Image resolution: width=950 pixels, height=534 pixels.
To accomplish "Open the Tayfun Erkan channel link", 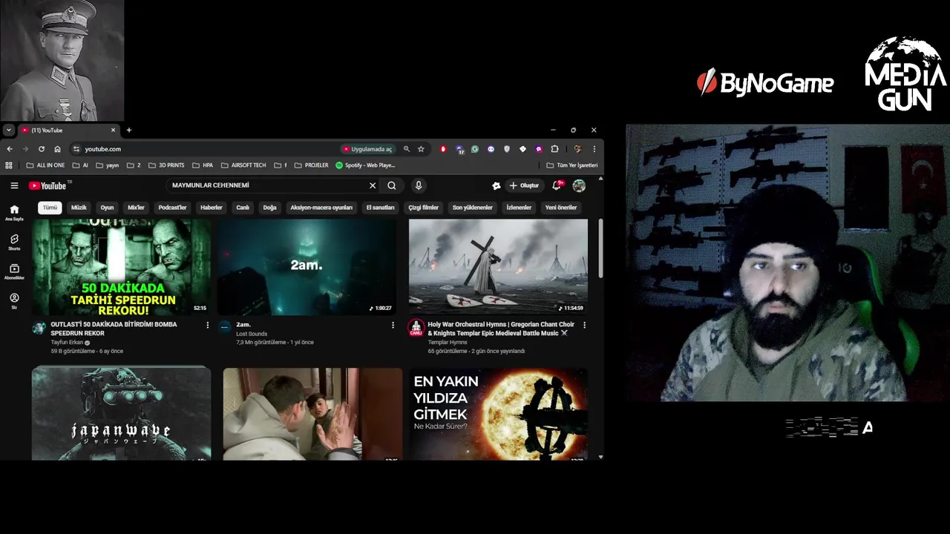I will coord(67,343).
